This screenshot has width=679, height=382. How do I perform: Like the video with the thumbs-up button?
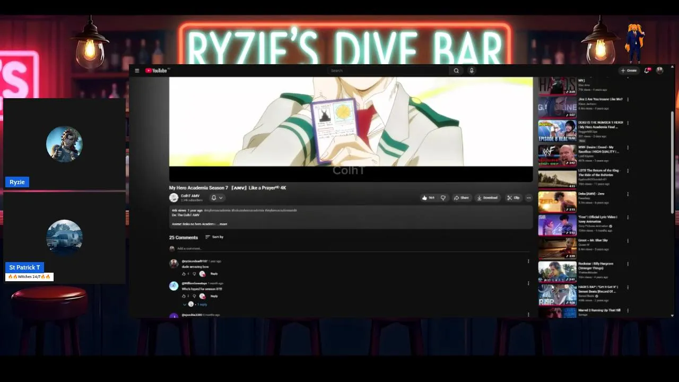pyautogui.click(x=428, y=198)
